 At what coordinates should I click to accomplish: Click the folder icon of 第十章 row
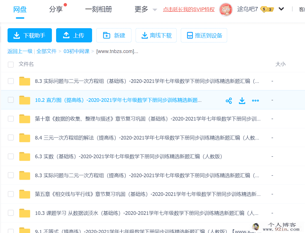(25, 119)
